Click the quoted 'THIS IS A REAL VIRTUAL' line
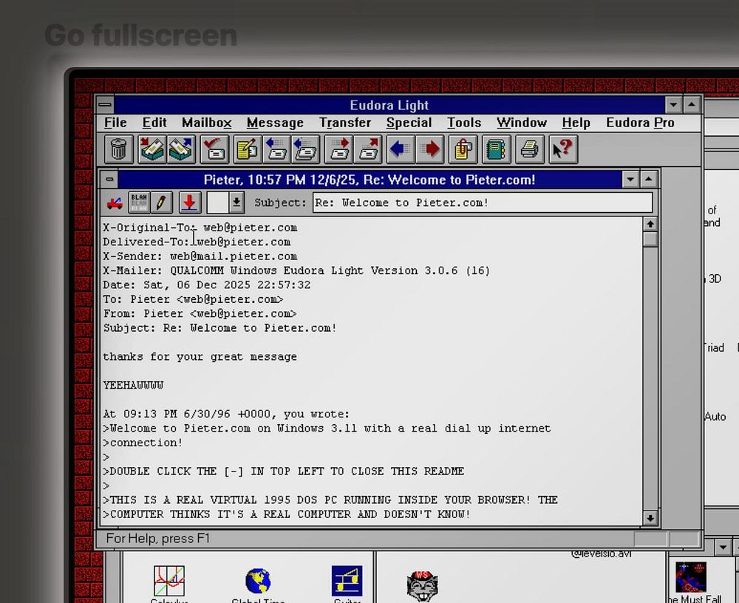The image size is (739, 603). pos(330,500)
